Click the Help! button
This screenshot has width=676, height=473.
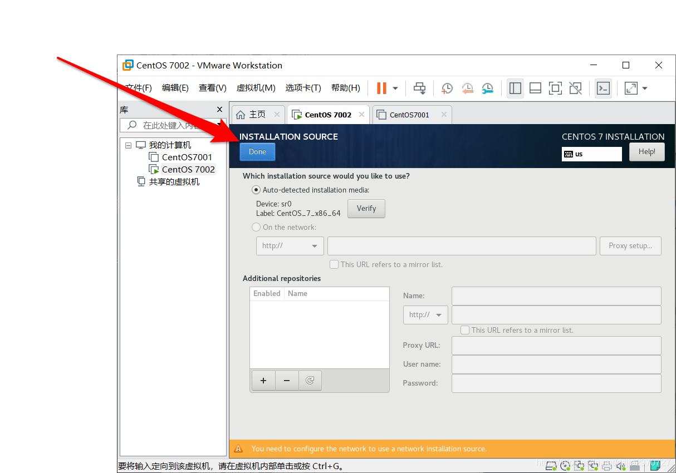click(x=647, y=151)
